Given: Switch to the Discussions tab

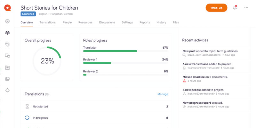Looking at the screenshot, I should [x=107, y=22].
